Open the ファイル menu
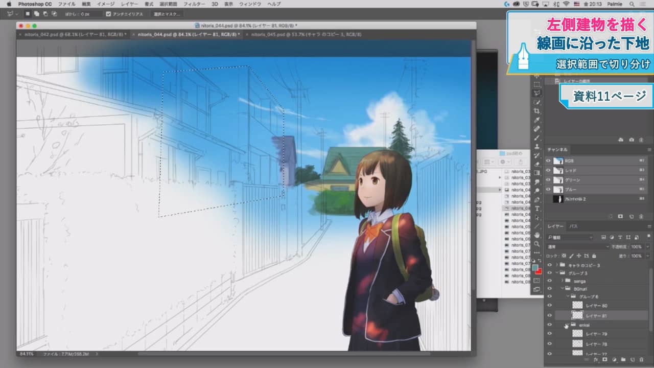This screenshot has width=654, height=368. (x=67, y=4)
